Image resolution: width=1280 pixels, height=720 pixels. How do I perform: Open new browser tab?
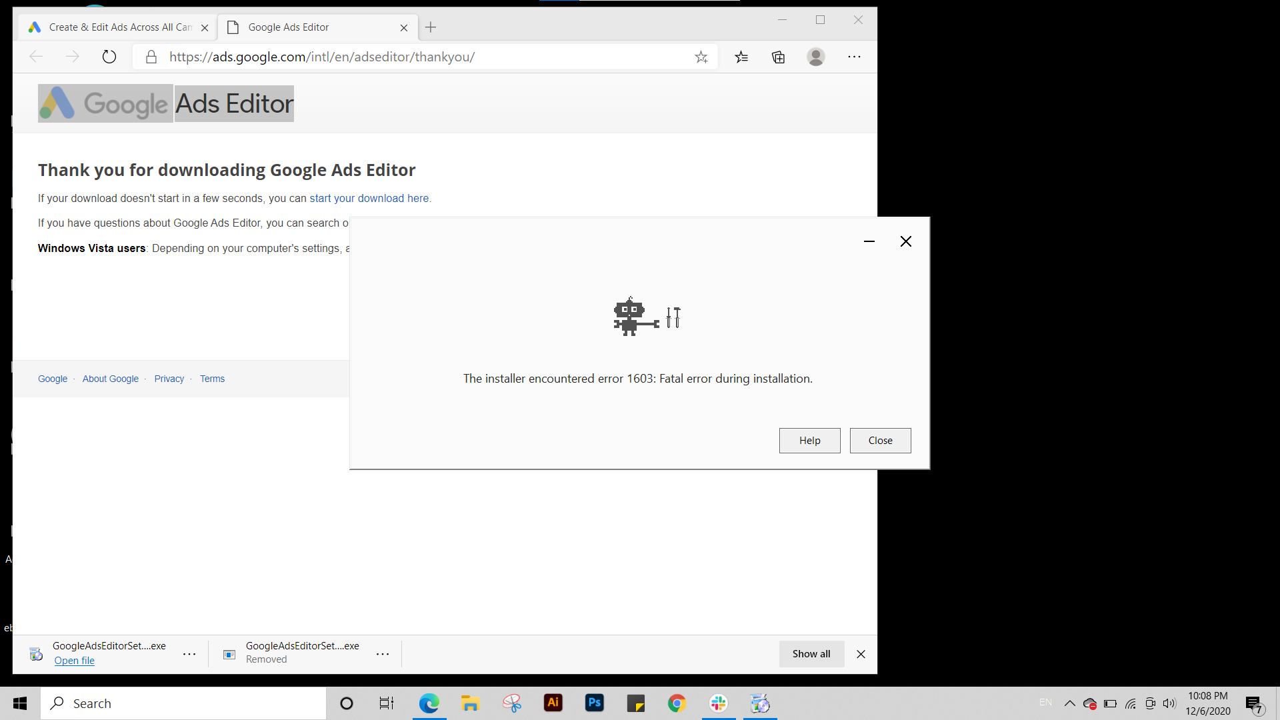tap(431, 27)
